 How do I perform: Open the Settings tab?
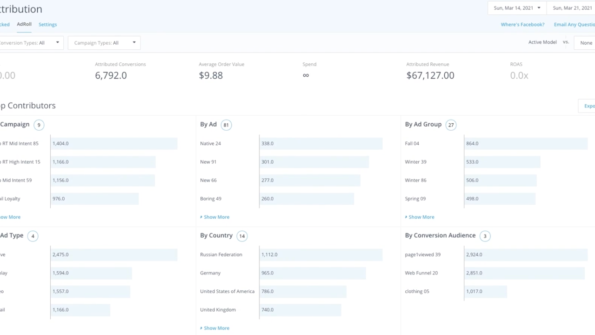pyautogui.click(x=47, y=25)
